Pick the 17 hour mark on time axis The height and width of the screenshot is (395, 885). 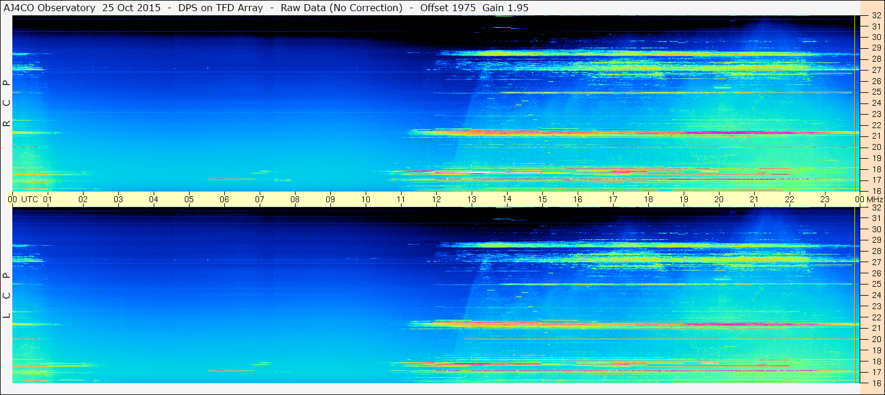[x=613, y=199]
